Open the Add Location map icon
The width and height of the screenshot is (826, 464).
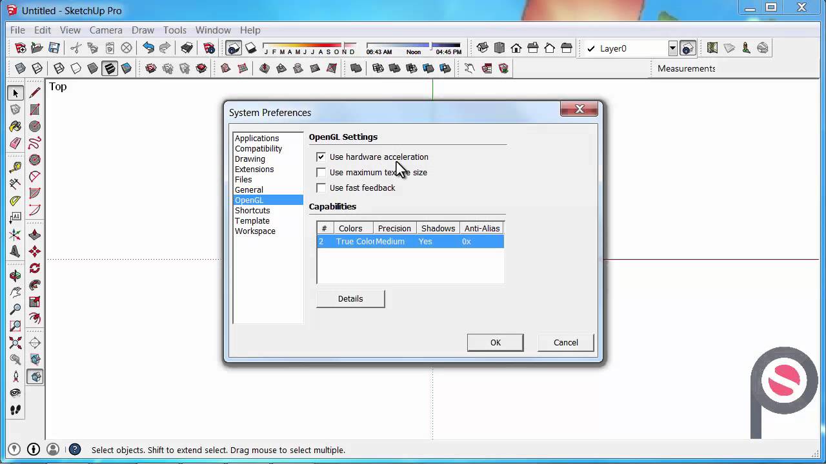(x=712, y=48)
